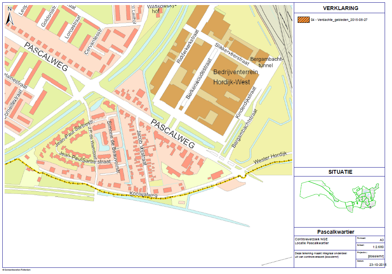Click the Wester Hordijk label
The height and width of the screenshot is (274, 392).
[270, 158]
